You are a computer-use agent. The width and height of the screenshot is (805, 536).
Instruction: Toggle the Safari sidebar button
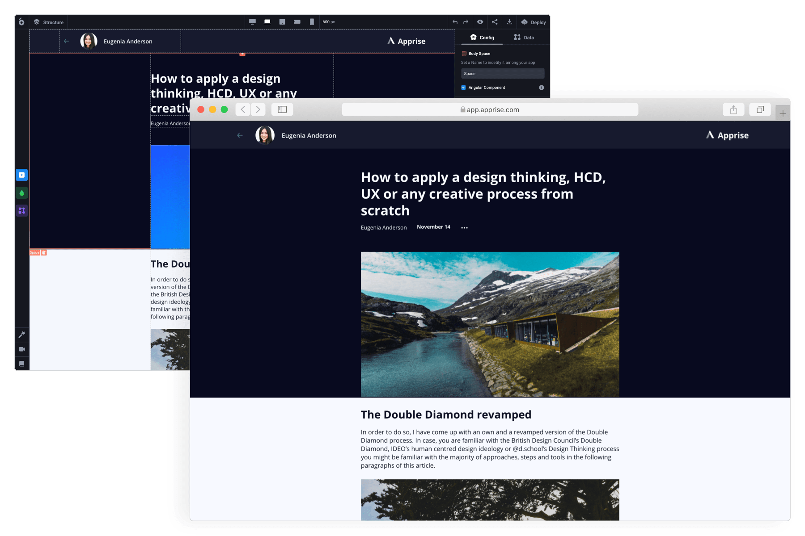click(x=282, y=110)
